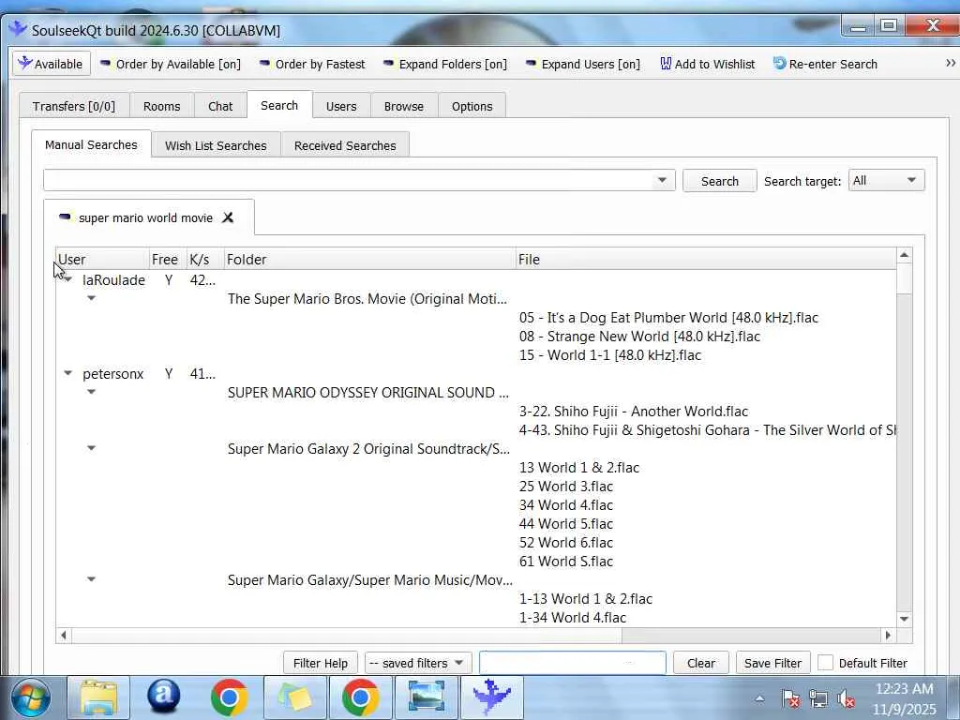Image resolution: width=960 pixels, height=720 pixels.
Task: Switch to the Users tab
Action: 341,106
